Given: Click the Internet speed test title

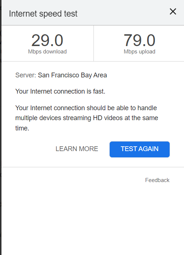Looking at the screenshot, I should pyautogui.click(x=43, y=14).
